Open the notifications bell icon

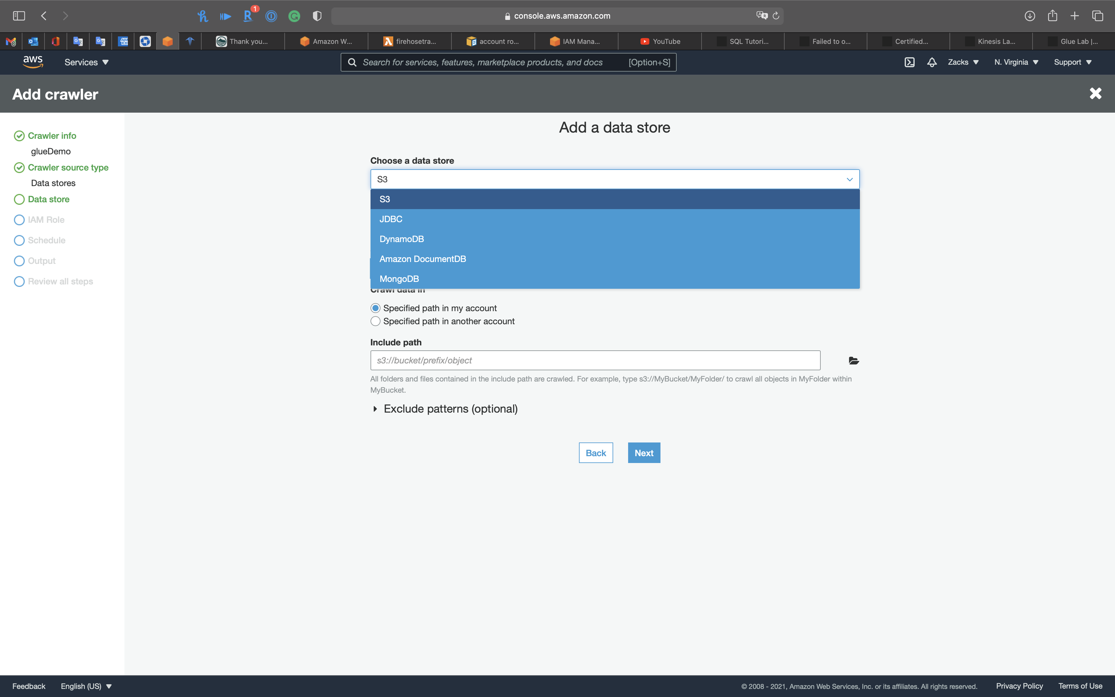pos(932,62)
